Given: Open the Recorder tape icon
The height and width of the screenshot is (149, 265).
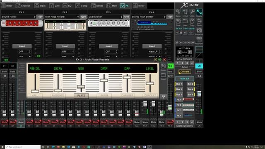Looking at the screenshot, I should pos(199,39).
